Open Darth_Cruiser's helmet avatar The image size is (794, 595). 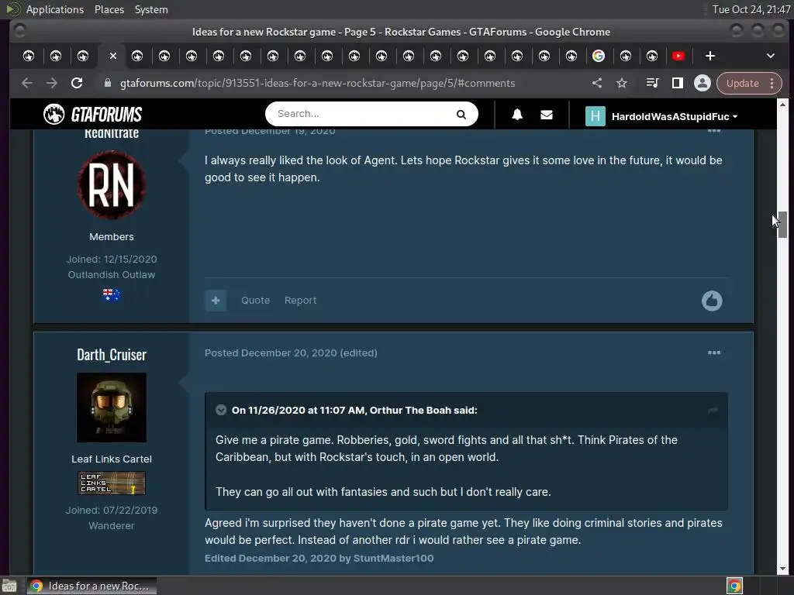coord(112,408)
